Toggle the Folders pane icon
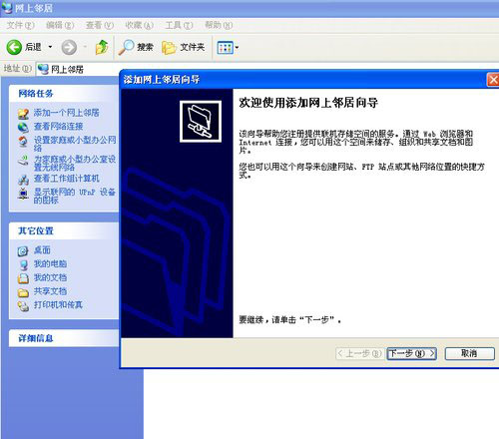Screen dimensions: 499x439 pos(169,48)
